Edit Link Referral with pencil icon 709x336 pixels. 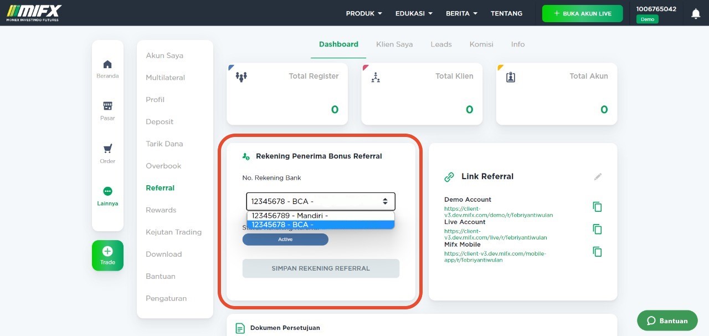tap(598, 177)
